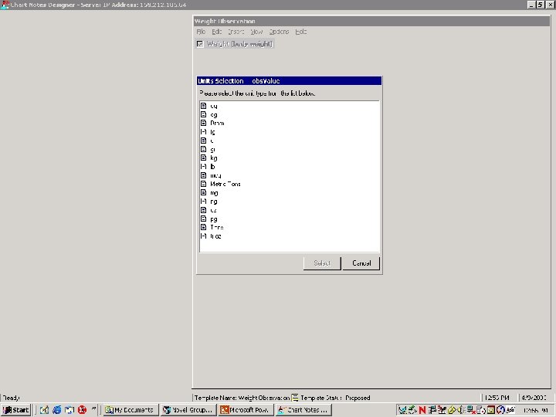Image resolution: width=556 pixels, height=417 pixels.
Task: Click the yellow pencil tray icon
Action: pyautogui.click(x=452, y=410)
